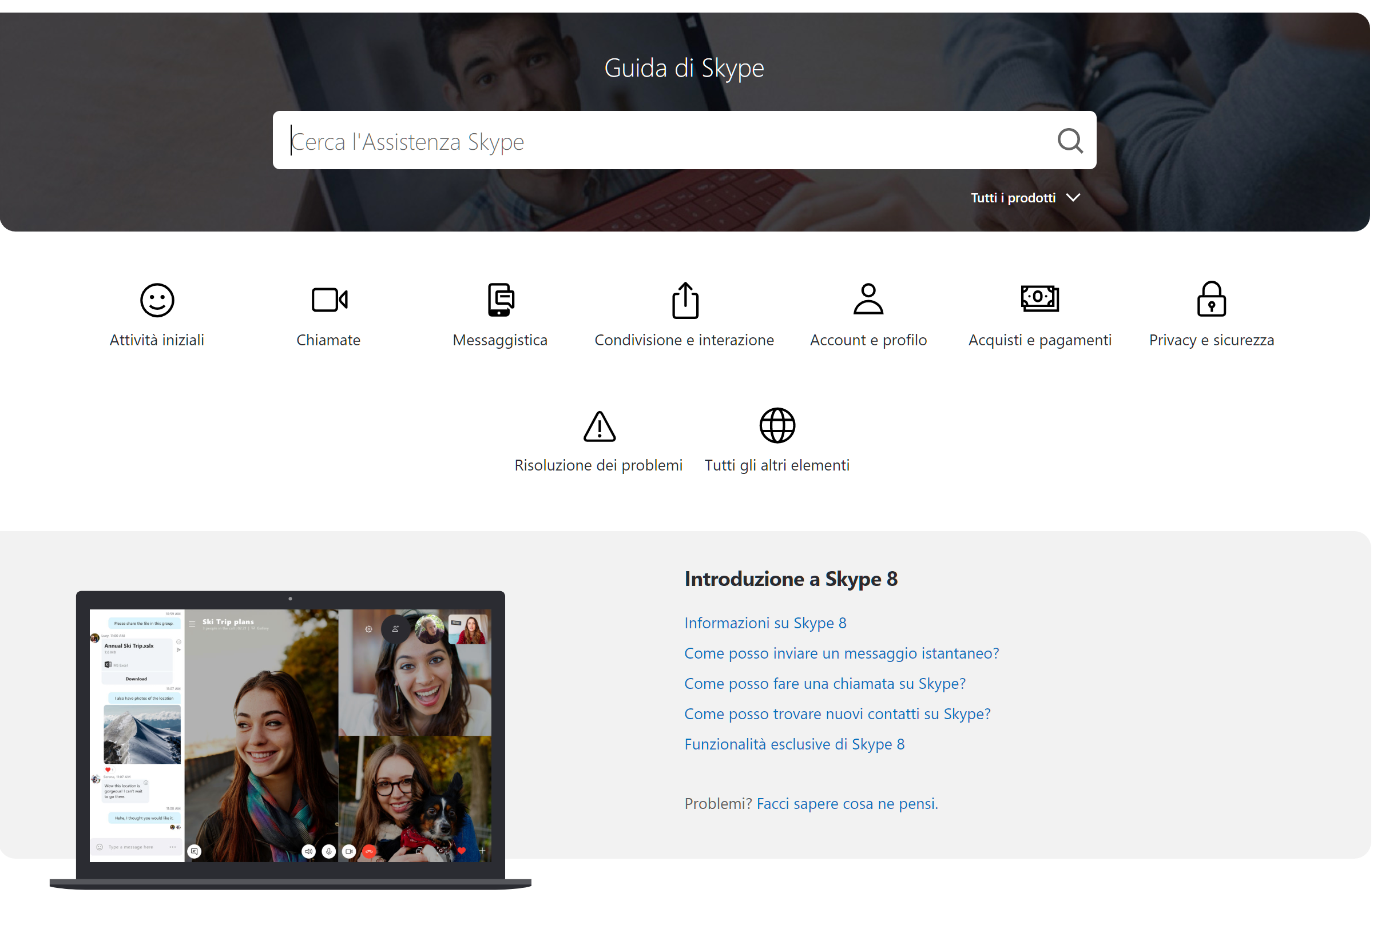Click Tutti gli altri elementi globe icon
This screenshot has width=1397, height=925.
[777, 425]
